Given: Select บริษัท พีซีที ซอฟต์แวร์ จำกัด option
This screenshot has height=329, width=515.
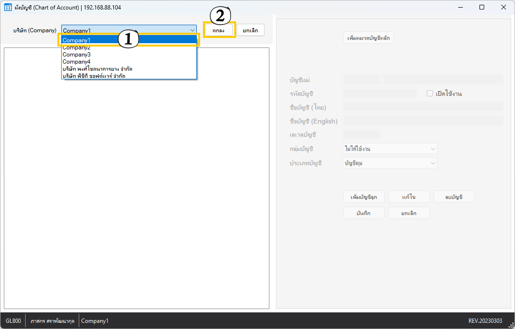Looking at the screenshot, I should [94, 75].
